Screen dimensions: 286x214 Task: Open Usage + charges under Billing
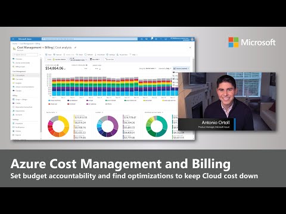pos(20,99)
